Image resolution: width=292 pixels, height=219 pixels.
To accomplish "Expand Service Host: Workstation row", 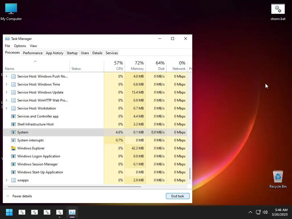I will [6, 108].
